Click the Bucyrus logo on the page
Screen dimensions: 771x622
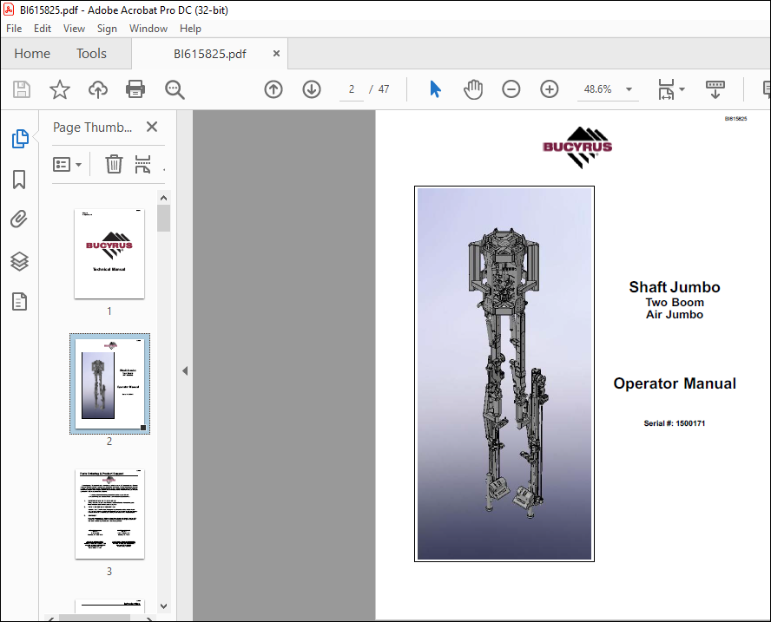577,147
